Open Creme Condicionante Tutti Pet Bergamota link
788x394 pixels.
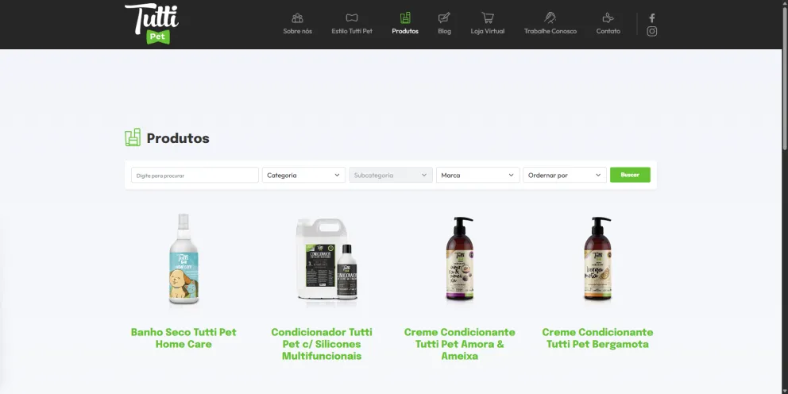[597, 338]
